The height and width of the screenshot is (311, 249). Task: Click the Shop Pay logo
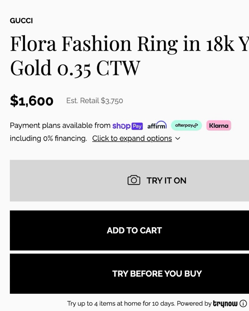[x=128, y=126]
